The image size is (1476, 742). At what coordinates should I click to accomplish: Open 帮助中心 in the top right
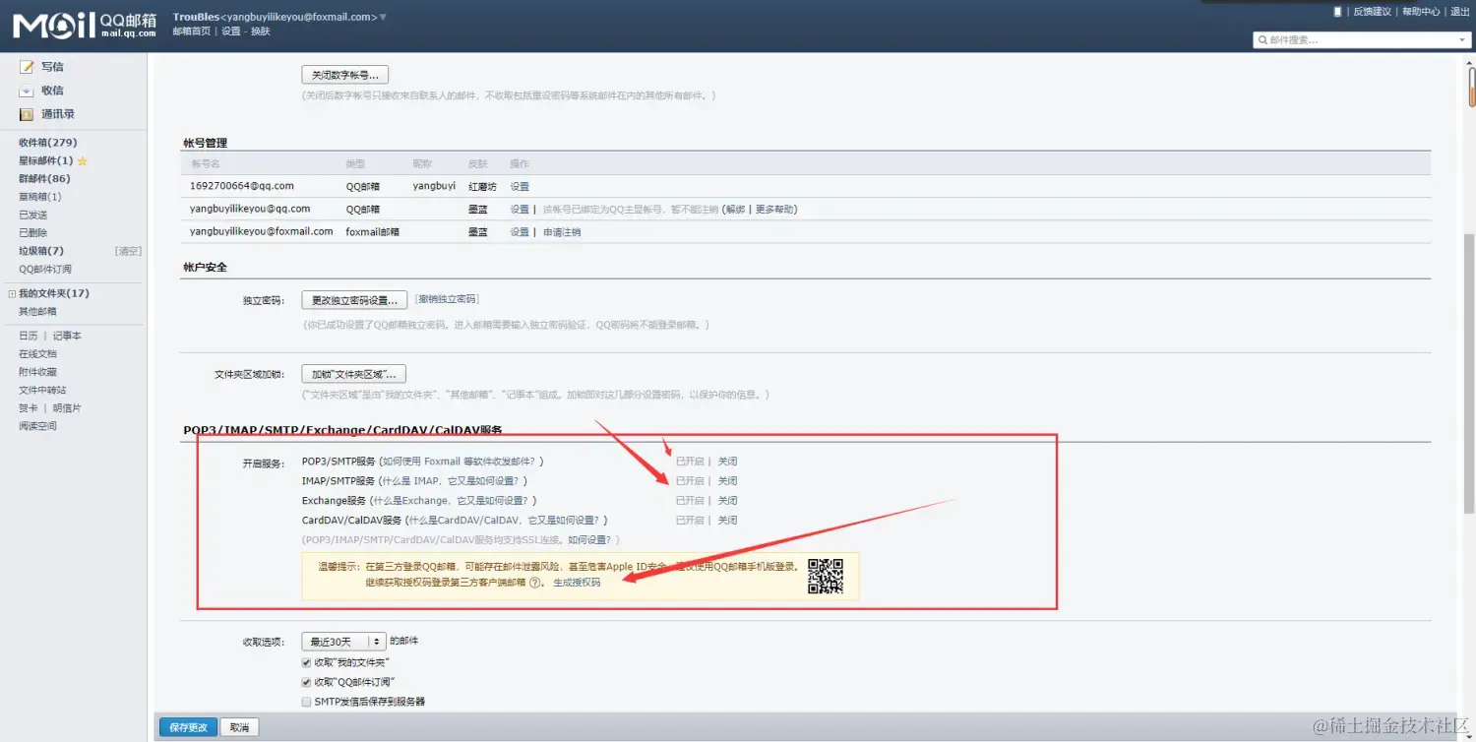click(1421, 12)
